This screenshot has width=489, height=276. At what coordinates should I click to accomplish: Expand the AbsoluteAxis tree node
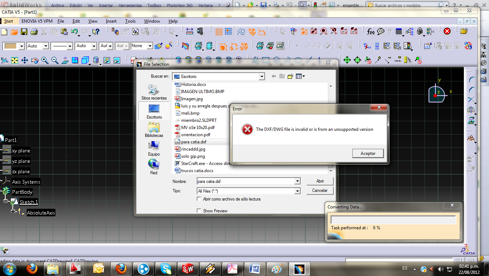click(x=13, y=212)
